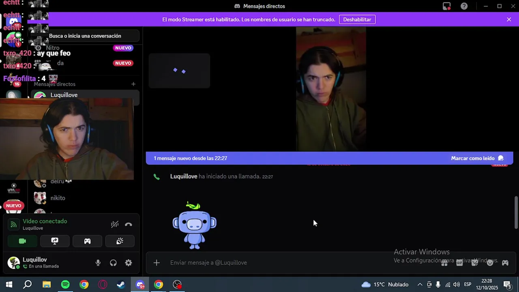The image size is (519, 292).
Task: Open the apps gamepad icon in message bar
Action: 505,263
